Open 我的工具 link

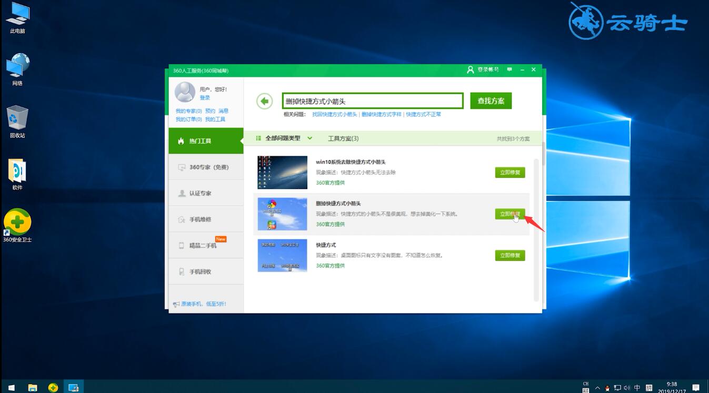tap(215, 119)
